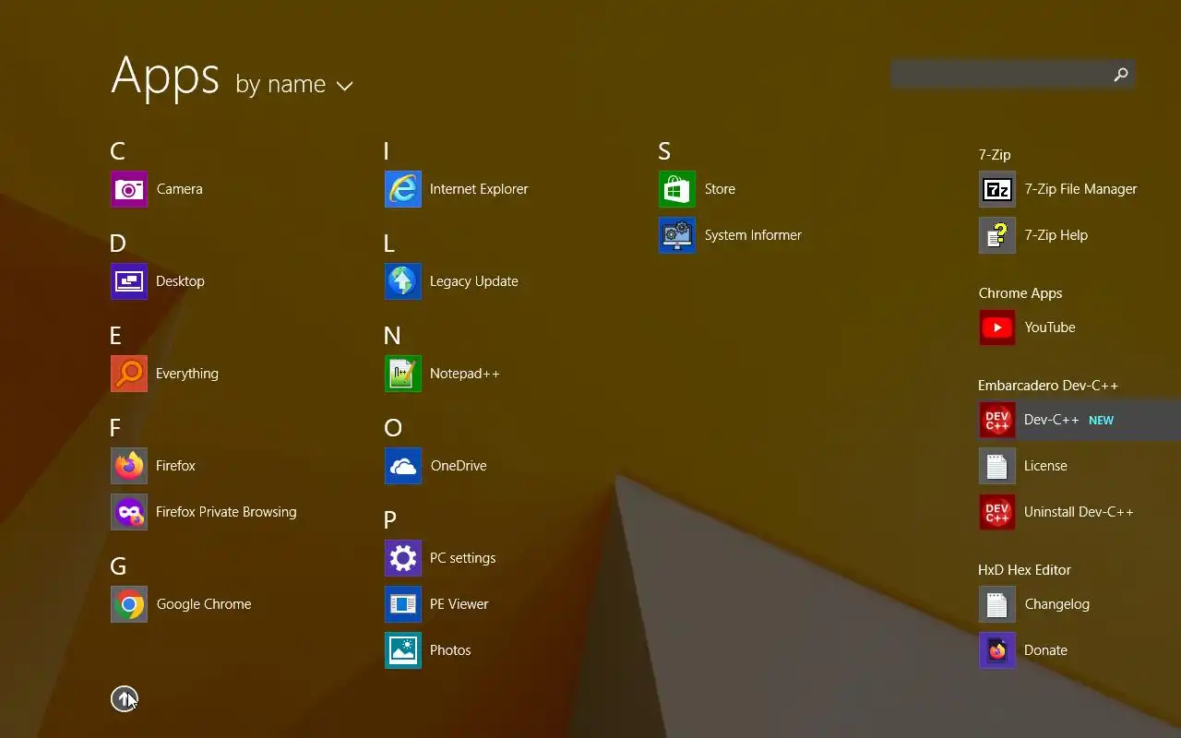Click the 'Internet Explorer' text label
The image size is (1181, 738).
(x=479, y=189)
